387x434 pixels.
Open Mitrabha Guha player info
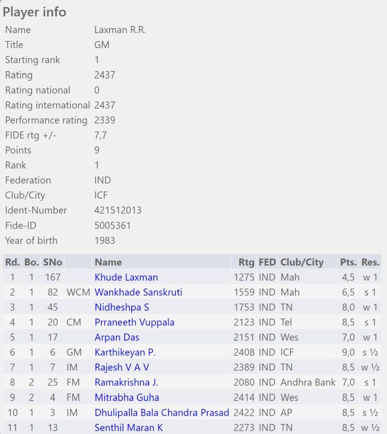[x=127, y=398]
